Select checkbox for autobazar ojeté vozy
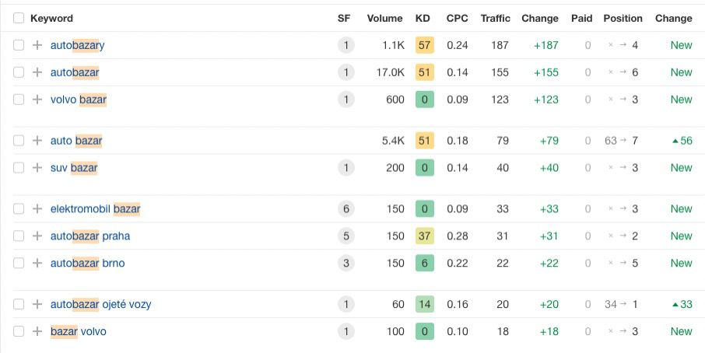 click(x=19, y=305)
